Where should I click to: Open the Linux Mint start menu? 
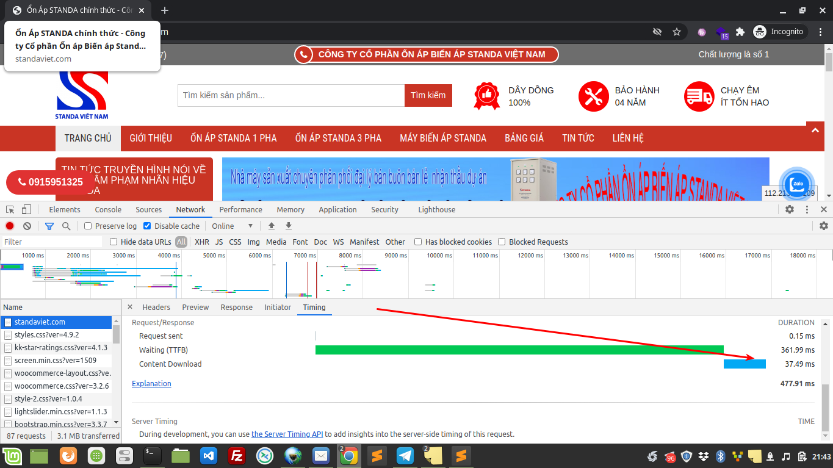click(13, 456)
